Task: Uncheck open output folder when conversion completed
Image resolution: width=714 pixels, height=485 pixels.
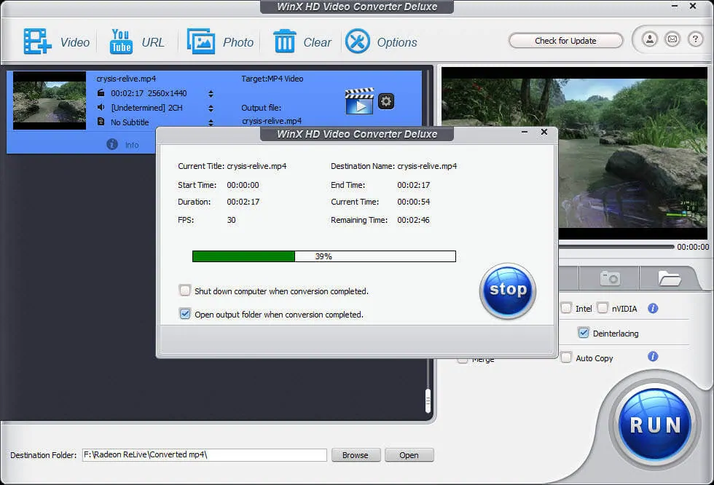Action: pyautogui.click(x=185, y=314)
